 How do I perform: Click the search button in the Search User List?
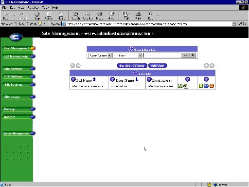coord(189,56)
